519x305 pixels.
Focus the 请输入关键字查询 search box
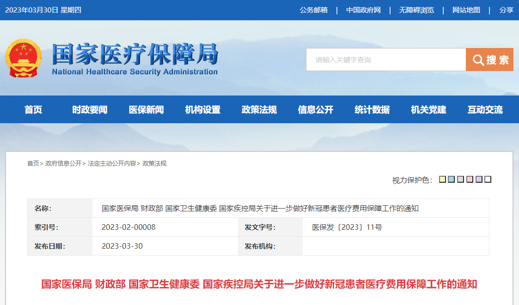(x=386, y=60)
